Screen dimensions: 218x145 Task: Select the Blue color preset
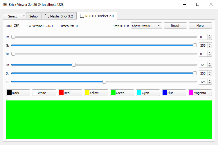[174, 93]
